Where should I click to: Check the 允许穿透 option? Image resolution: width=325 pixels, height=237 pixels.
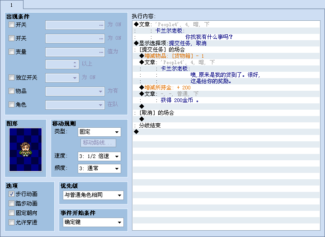point(11,222)
